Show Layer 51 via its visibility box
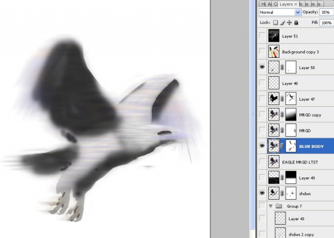 point(262,36)
